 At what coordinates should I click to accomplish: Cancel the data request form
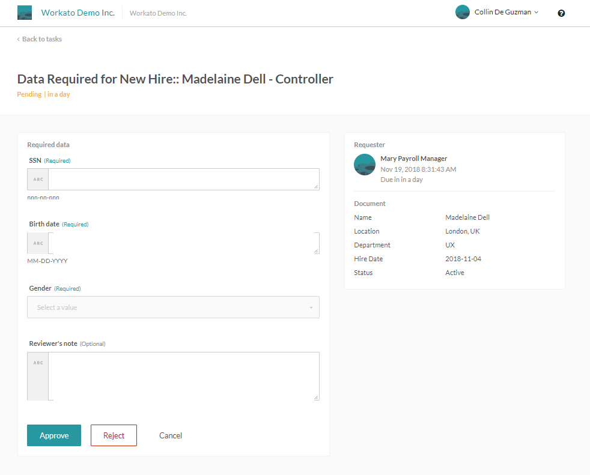pos(171,435)
